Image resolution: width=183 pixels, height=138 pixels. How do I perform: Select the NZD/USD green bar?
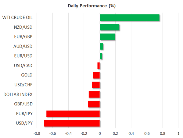click(x=109, y=27)
